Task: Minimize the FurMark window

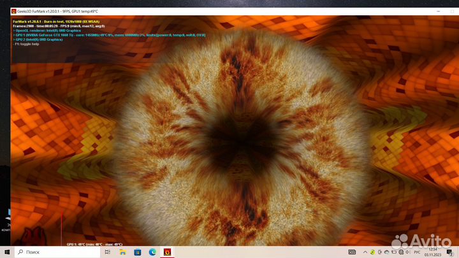Action: pos(438,11)
